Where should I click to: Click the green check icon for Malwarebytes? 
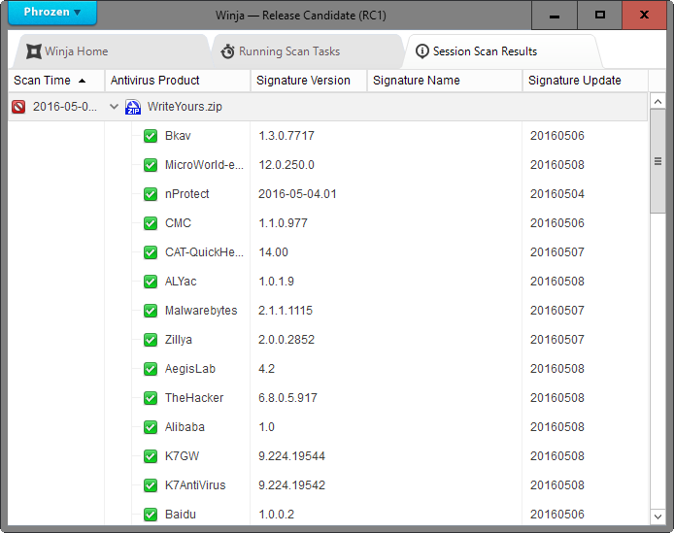[151, 311]
